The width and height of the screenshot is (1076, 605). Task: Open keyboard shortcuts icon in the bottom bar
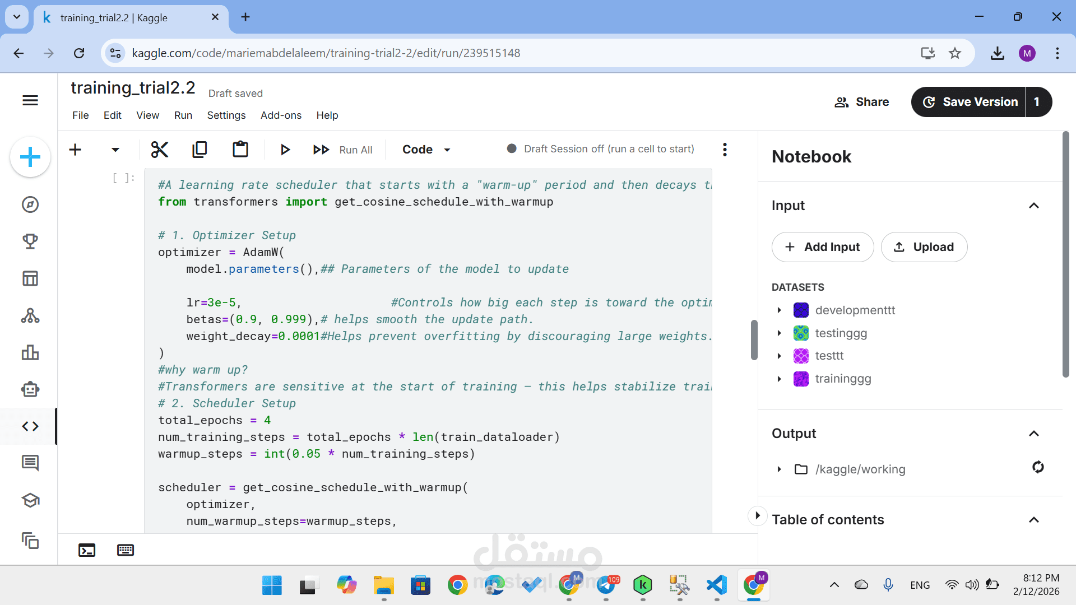point(126,550)
